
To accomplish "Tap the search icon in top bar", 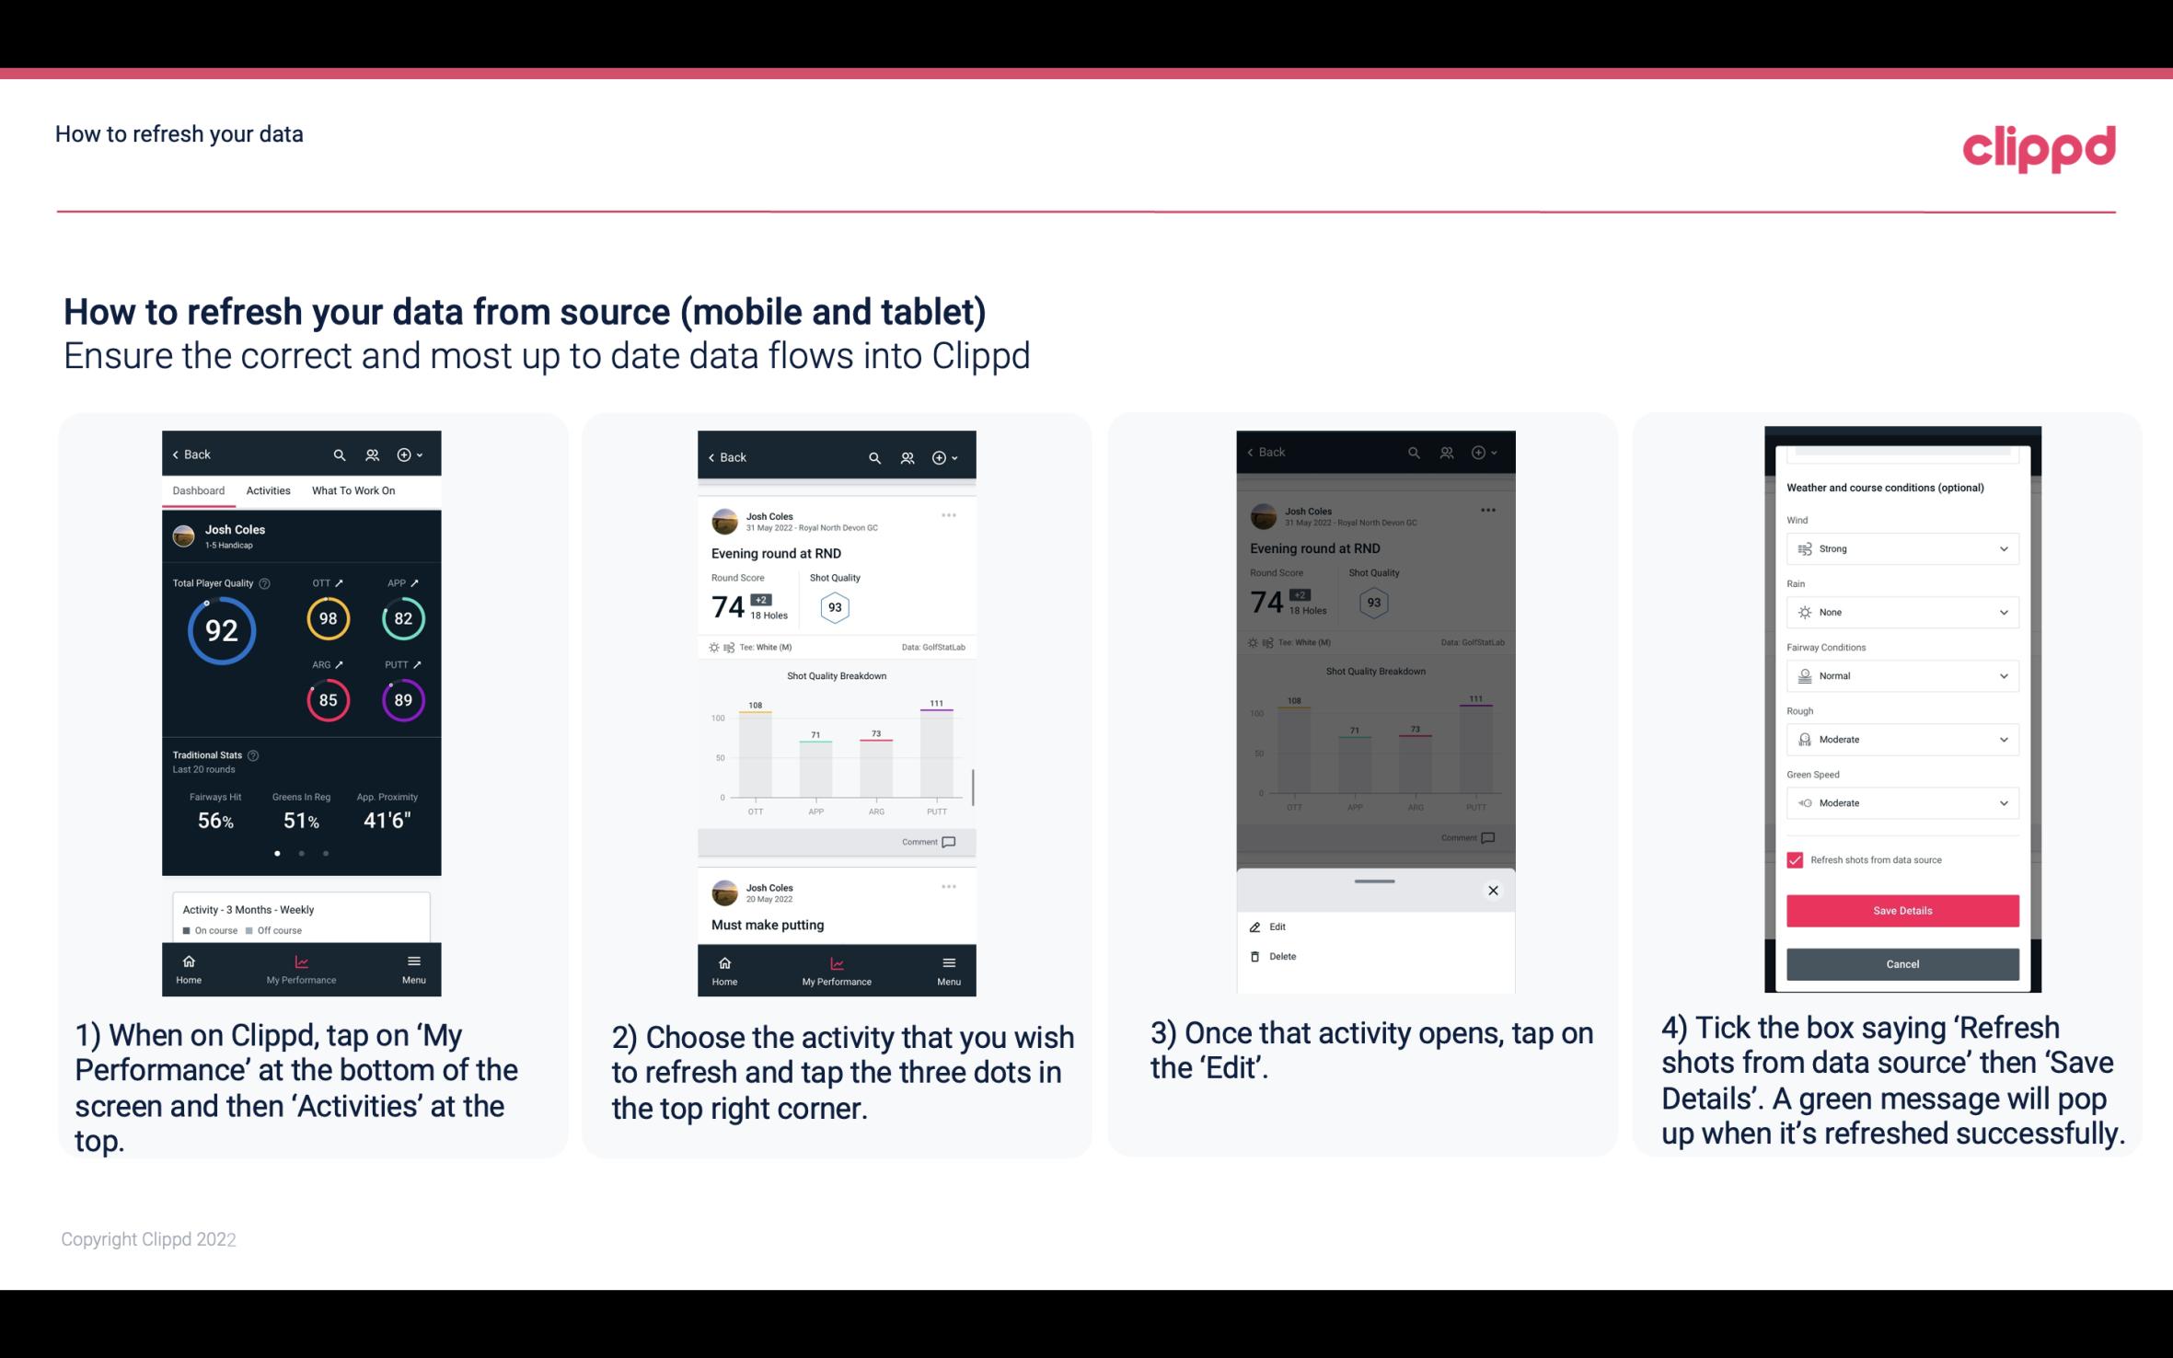I will pyautogui.click(x=338, y=454).
